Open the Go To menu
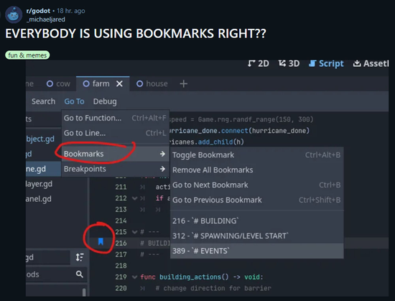The width and height of the screenshot is (395, 301). tap(74, 101)
